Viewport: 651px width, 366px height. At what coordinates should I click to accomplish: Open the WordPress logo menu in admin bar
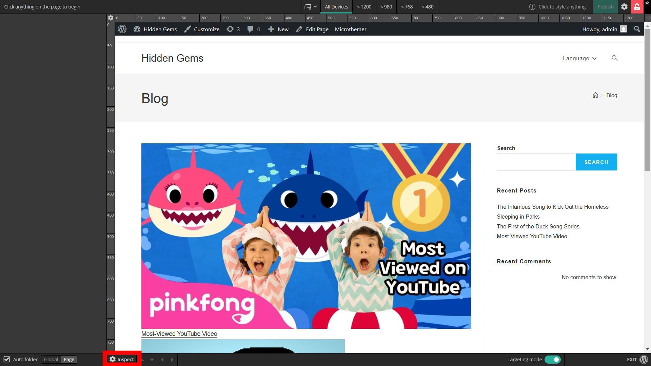(122, 29)
